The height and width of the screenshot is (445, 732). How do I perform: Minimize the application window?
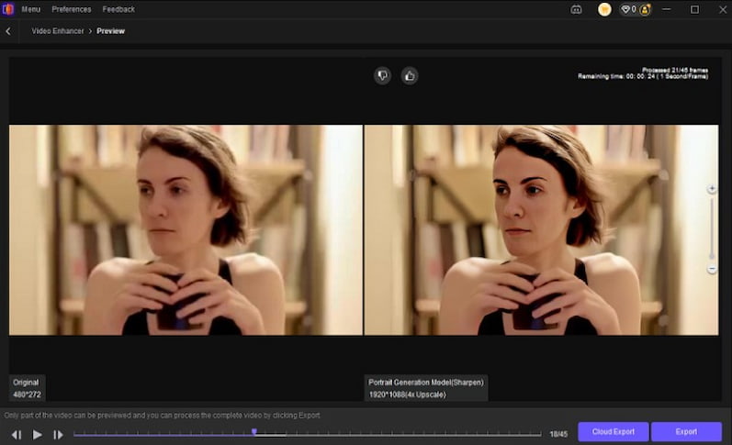point(667,9)
